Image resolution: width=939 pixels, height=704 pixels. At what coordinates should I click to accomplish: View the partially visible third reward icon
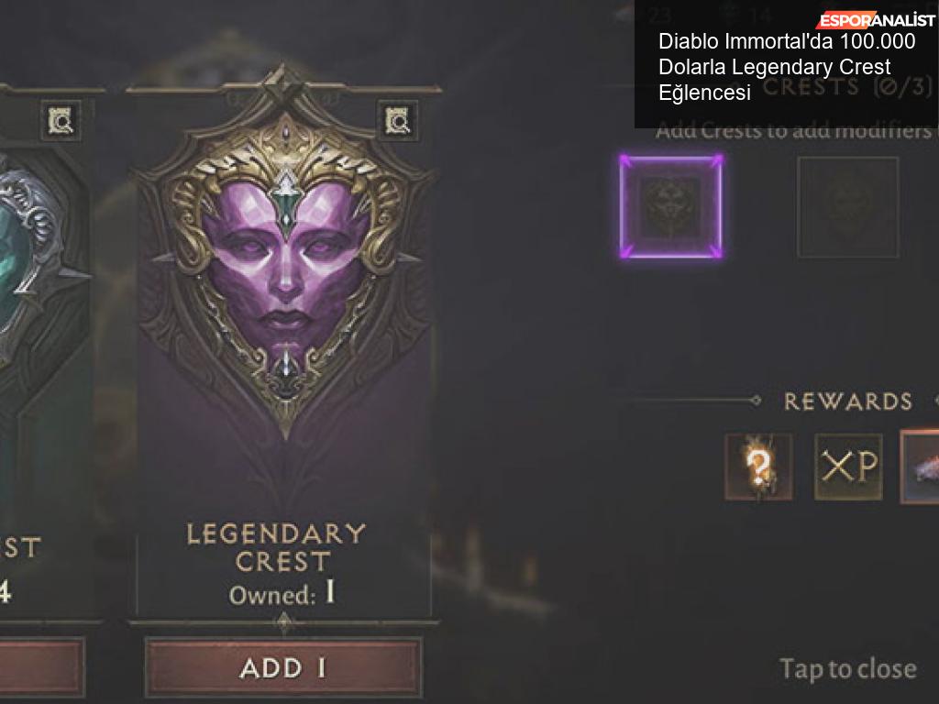tap(920, 467)
